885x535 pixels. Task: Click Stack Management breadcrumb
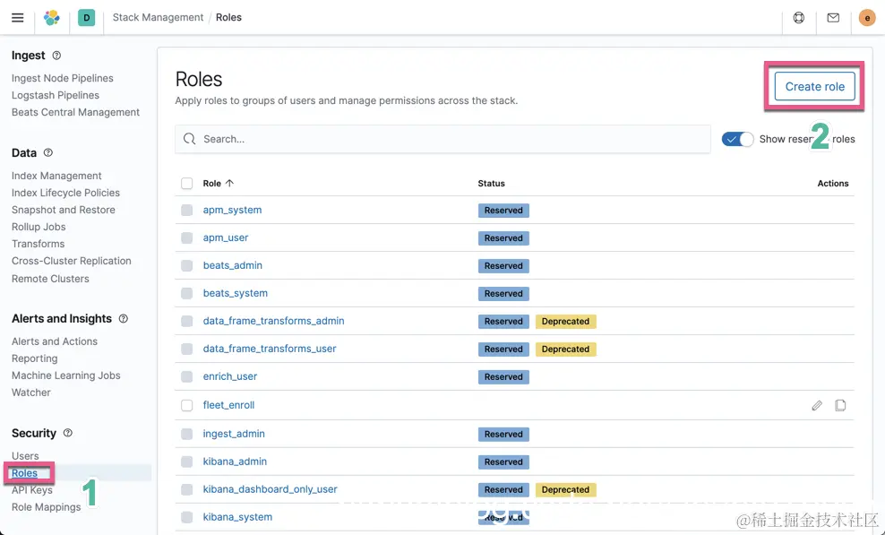point(158,17)
